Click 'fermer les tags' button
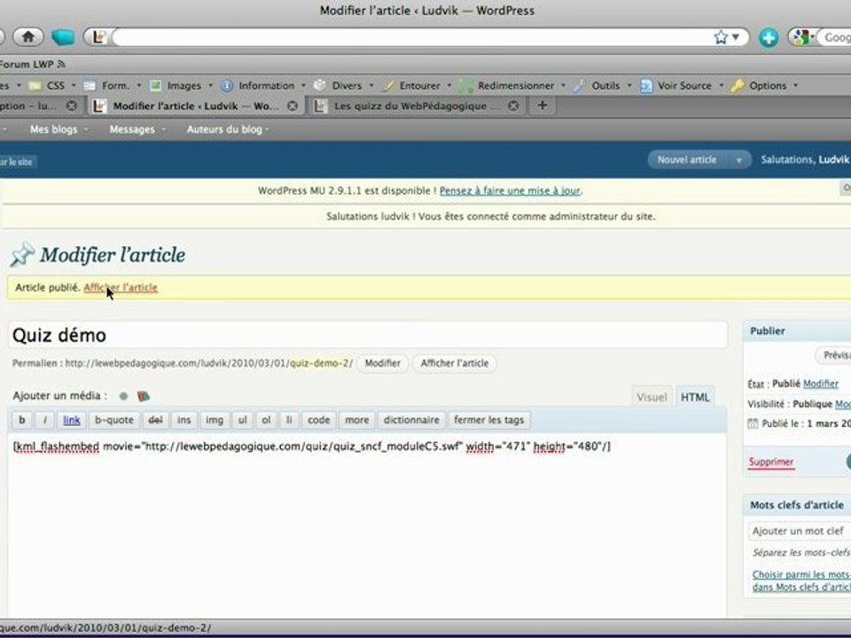 point(489,420)
